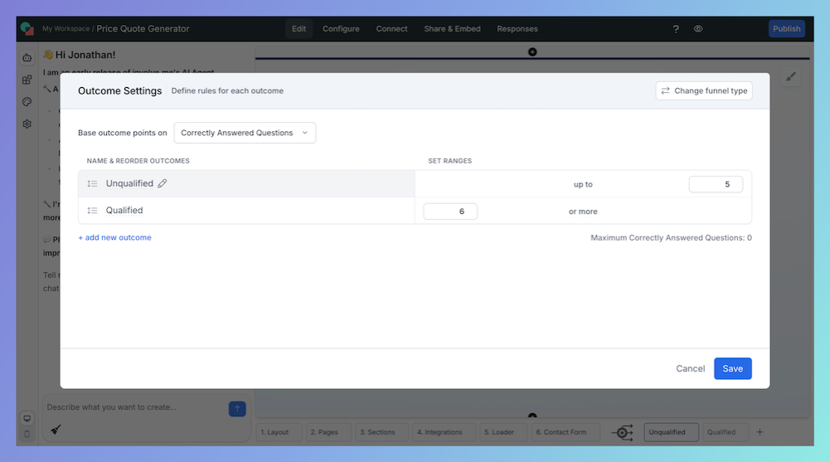Open the help question mark icon
The height and width of the screenshot is (462, 830).
[x=676, y=29]
